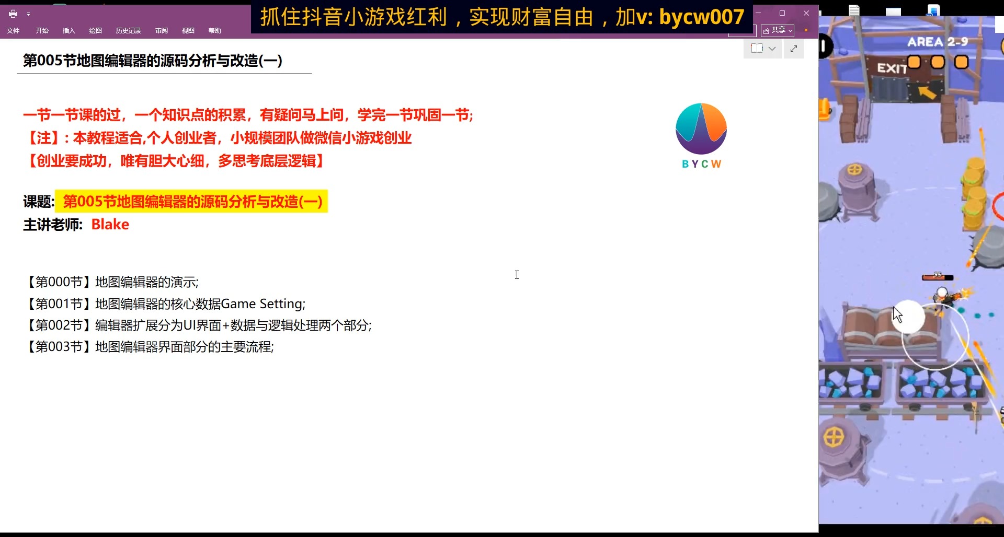Switch to the 插入 ribbon tab
1004x537 pixels.
tap(69, 30)
